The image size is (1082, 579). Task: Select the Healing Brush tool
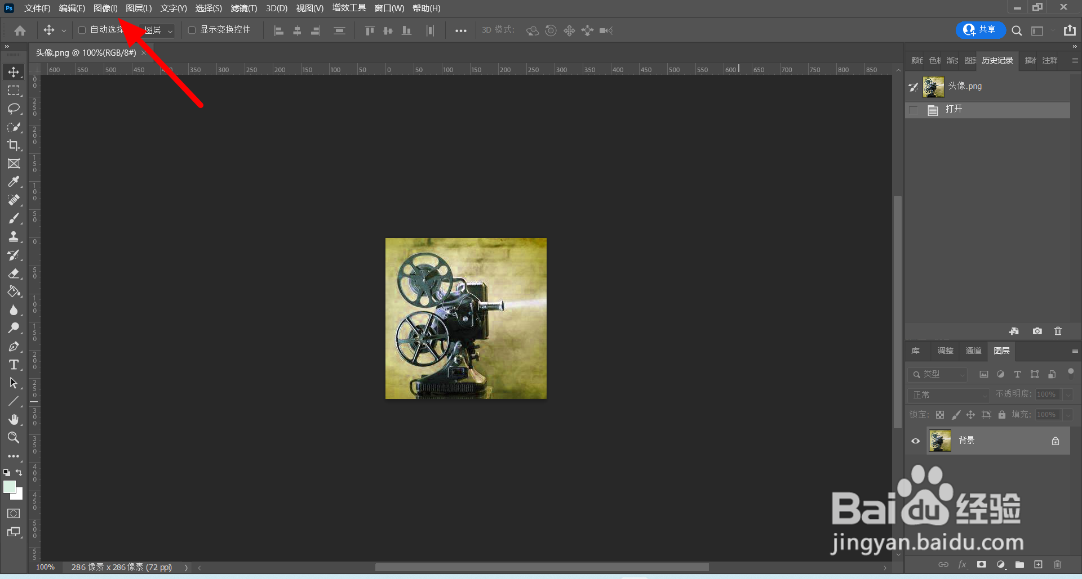click(x=14, y=200)
